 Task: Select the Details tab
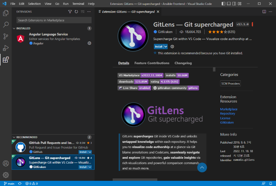click(x=124, y=63)
